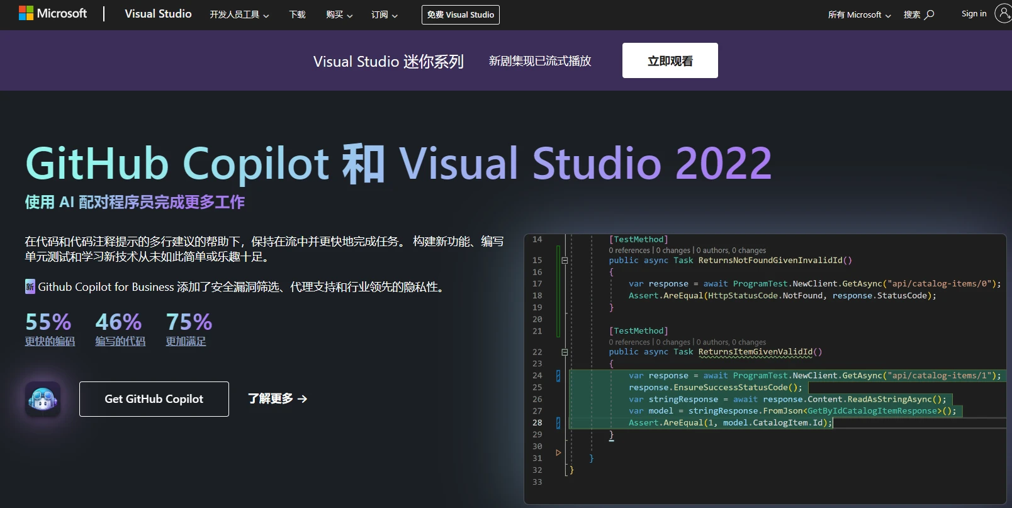Click the 立即观看 button
Viewport: 1012px width, 508px height.
click(x=670, y=60)
